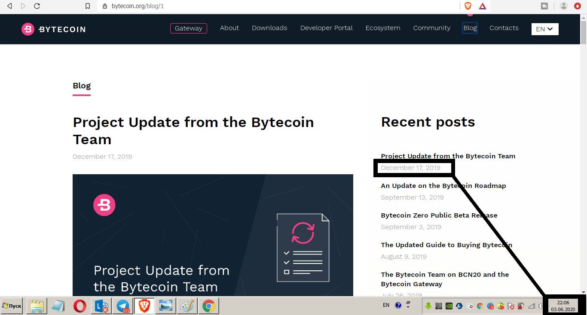Screen dimensions: 587x315
Task: Click the red update arrow icon in toolbar
Action: [578, 6]
